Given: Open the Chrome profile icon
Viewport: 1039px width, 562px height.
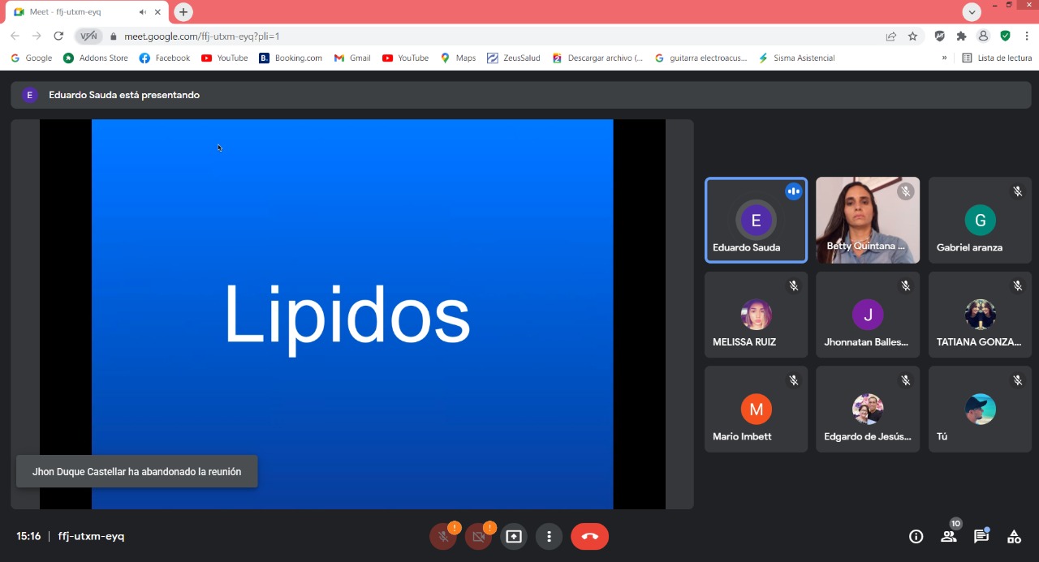Looking at the screenshot, I should [x=984, y=36].
